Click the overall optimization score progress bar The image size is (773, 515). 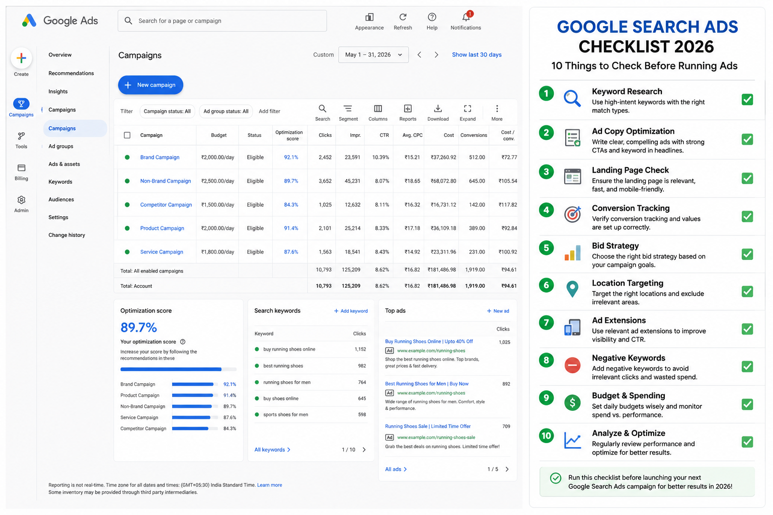178,369
